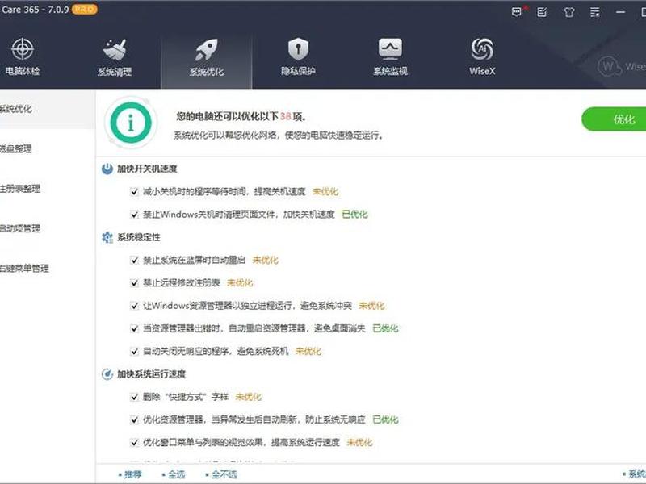Open the 系统监视 monitor icon

390,49
